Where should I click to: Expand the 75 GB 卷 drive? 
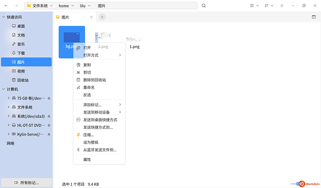pos(8,98)
